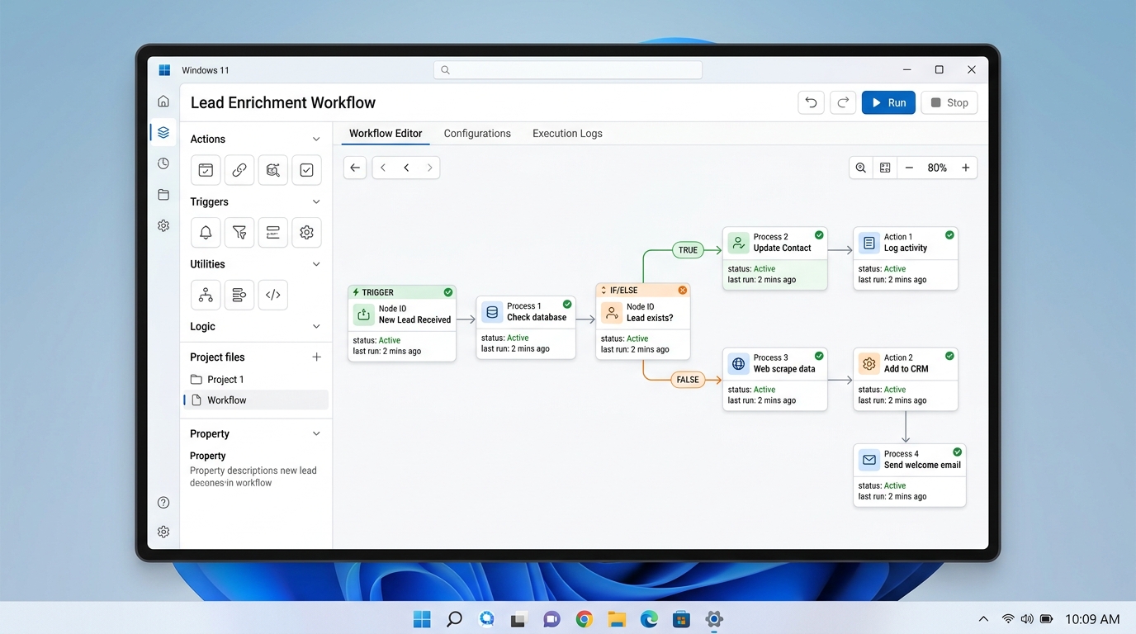Click the back arrow button above the canvas
This screenshot has width=1136, height=634.
click(355, 168)
